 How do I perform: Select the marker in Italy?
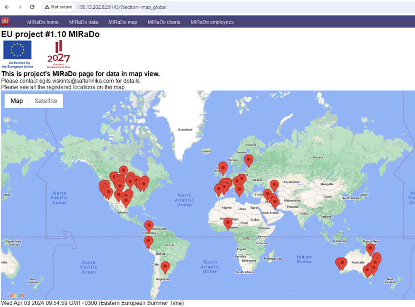click(239, 191)
